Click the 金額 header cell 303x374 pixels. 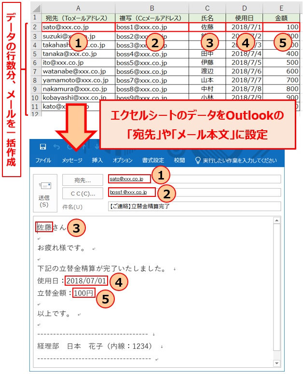281,18
